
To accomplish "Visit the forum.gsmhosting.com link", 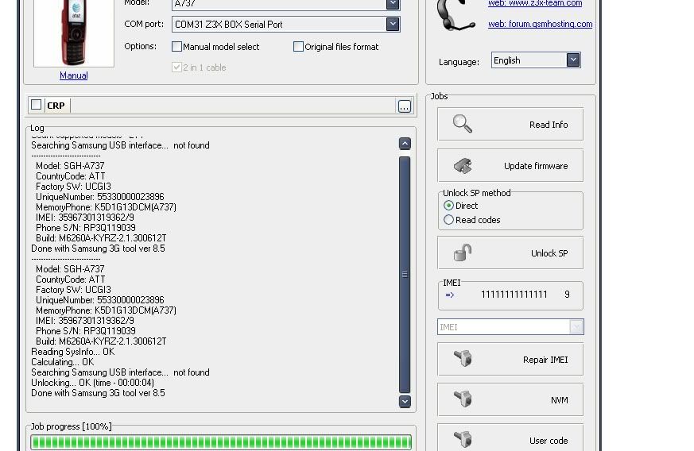I will pyautogui.click(x=540, y=24).
